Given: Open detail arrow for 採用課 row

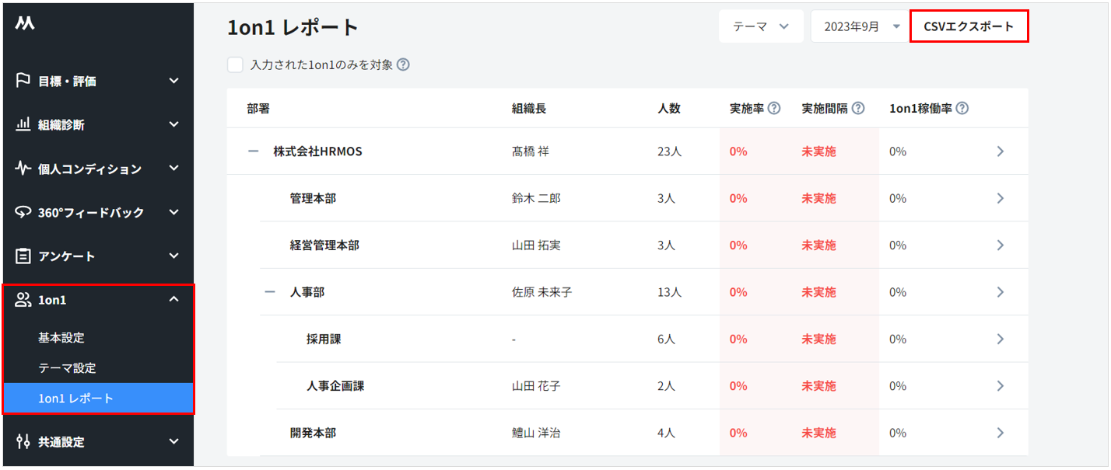Looking at the screenshot, I should click(1001, 339).
